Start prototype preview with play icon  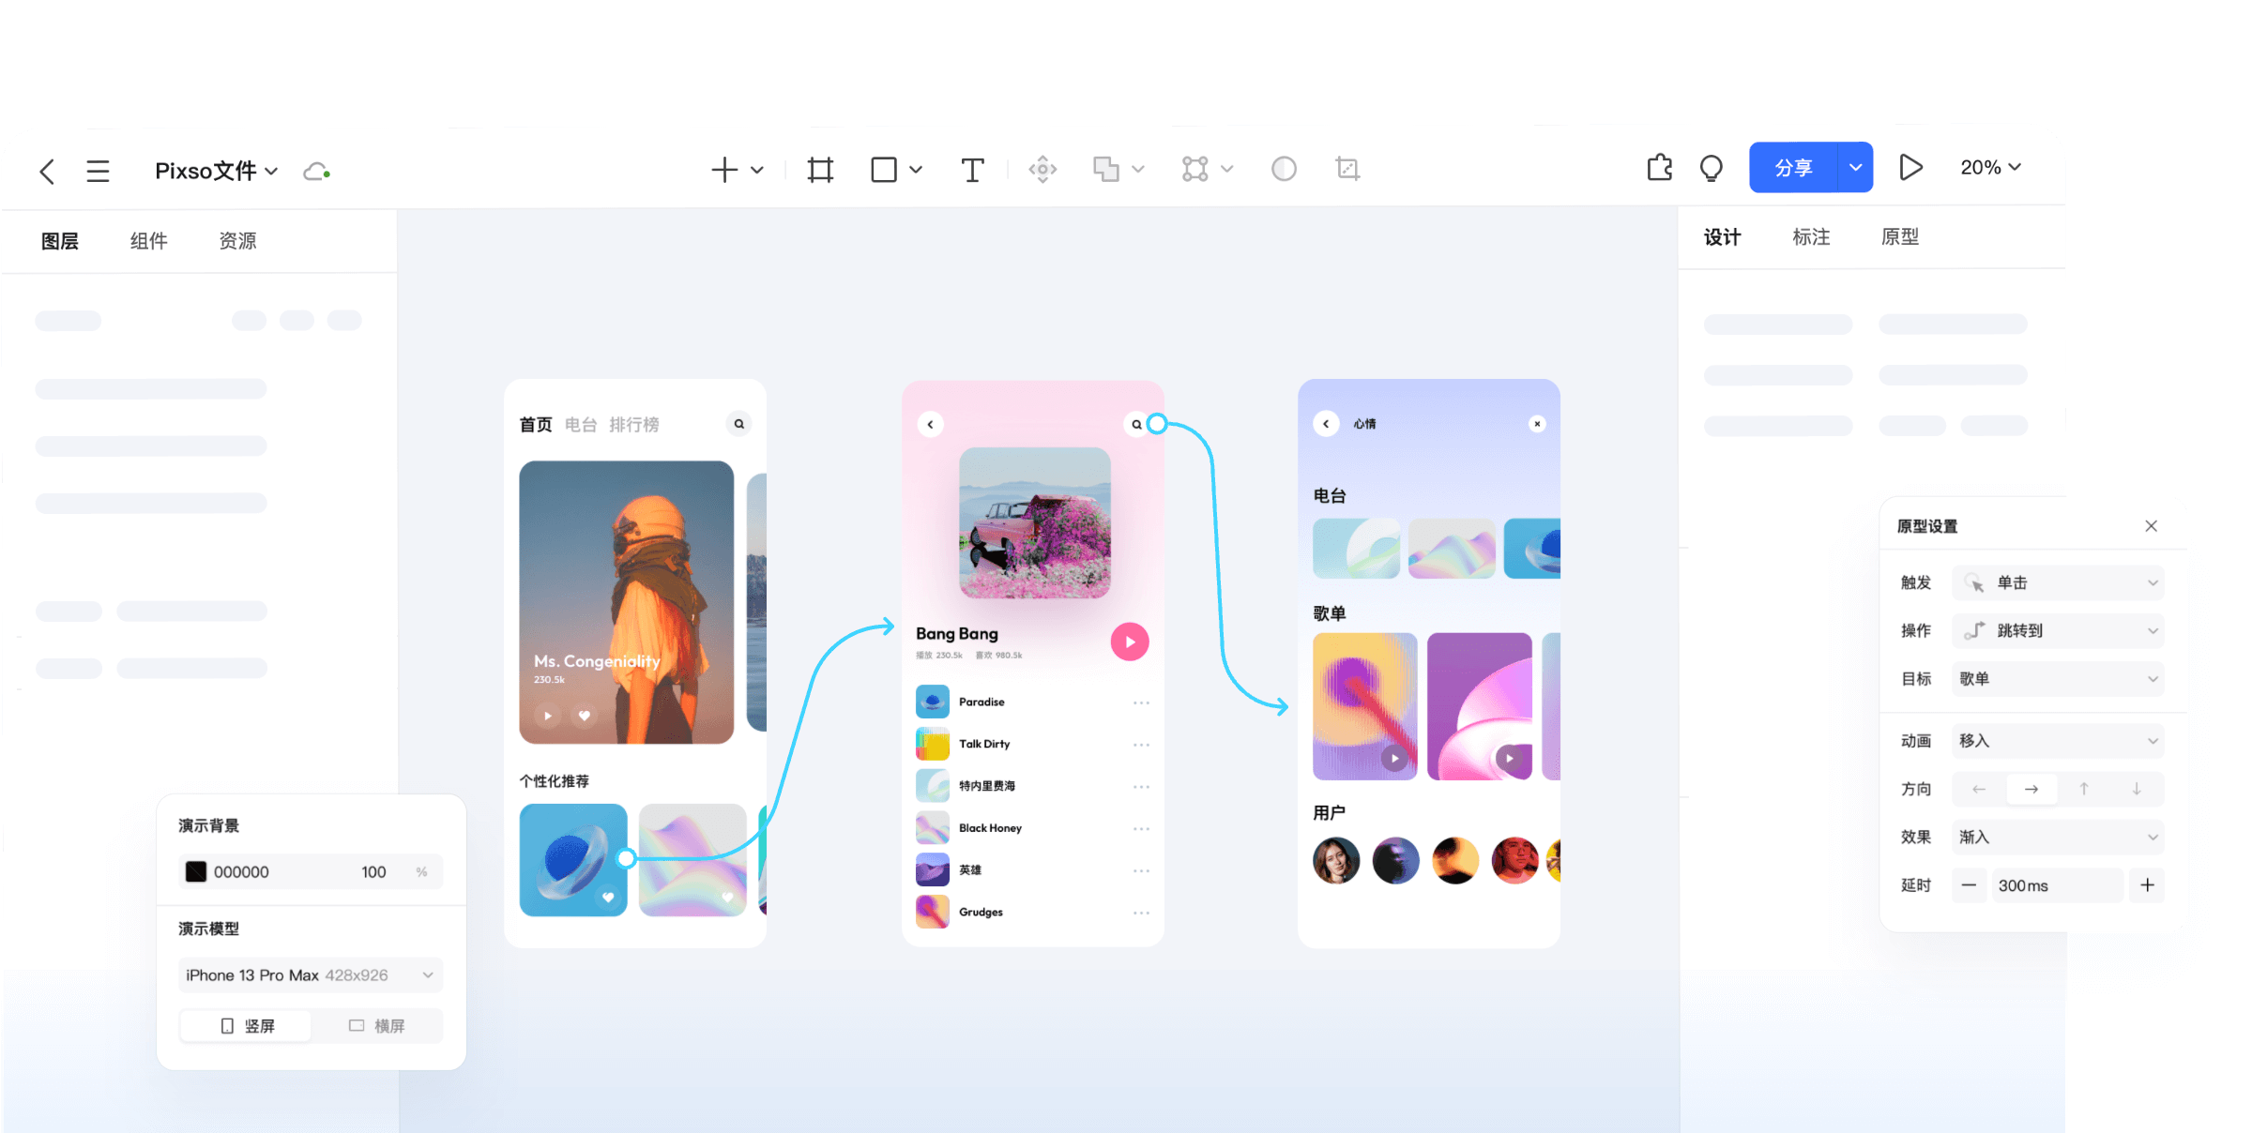pos(1910,168)
